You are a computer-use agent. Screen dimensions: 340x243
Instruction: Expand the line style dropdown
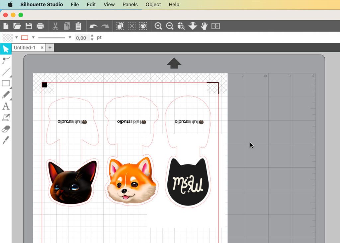tap(70, 38)
